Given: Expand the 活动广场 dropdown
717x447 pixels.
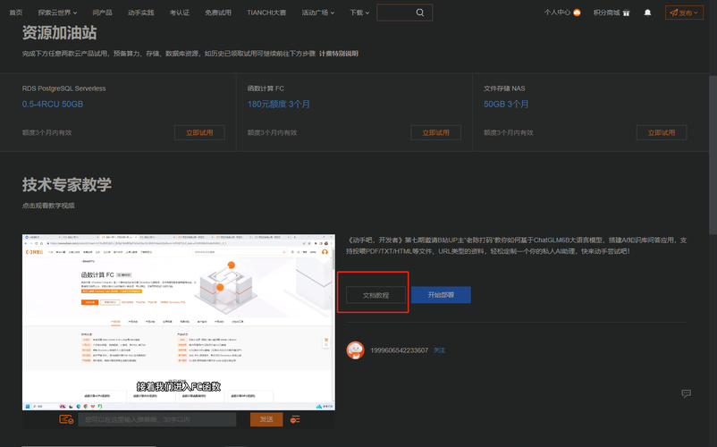Looking at the screenshot, I should 317,13.
